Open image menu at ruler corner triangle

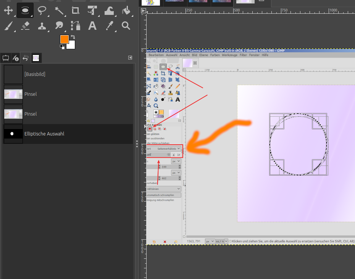tap(143, 11)
